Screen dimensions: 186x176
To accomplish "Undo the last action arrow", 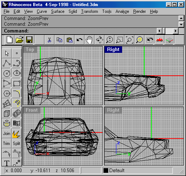I will [x=79, y=40].
